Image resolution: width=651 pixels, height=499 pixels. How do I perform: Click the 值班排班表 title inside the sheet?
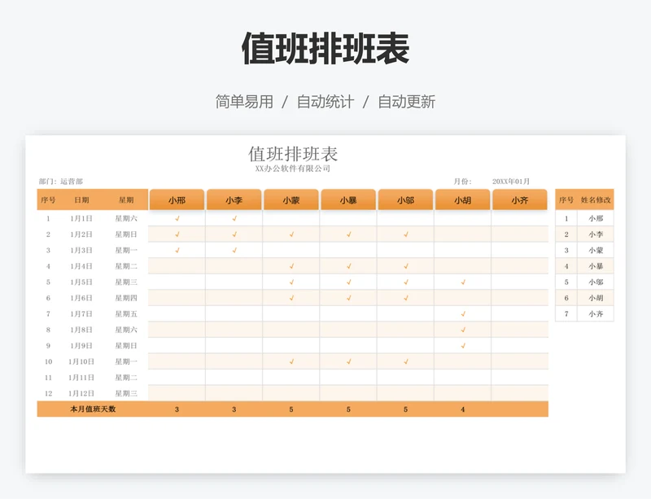click(x=293, y=154)
